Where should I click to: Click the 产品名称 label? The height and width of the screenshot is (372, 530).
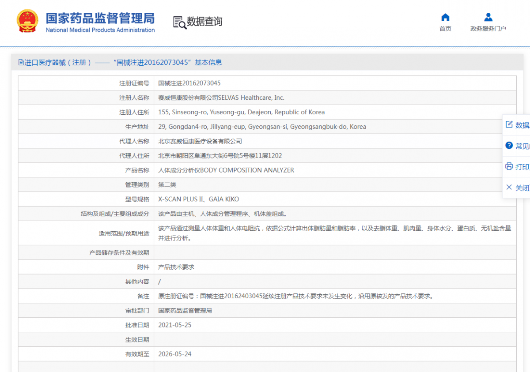pos(137,170)
